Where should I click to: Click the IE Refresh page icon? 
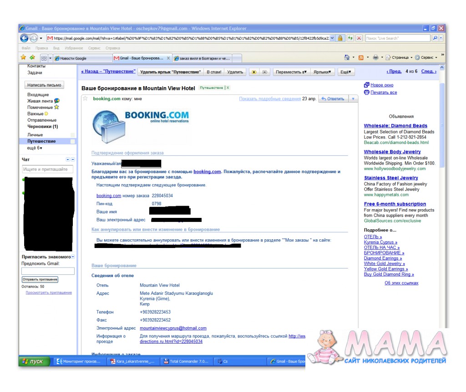(x=350, y=38)
